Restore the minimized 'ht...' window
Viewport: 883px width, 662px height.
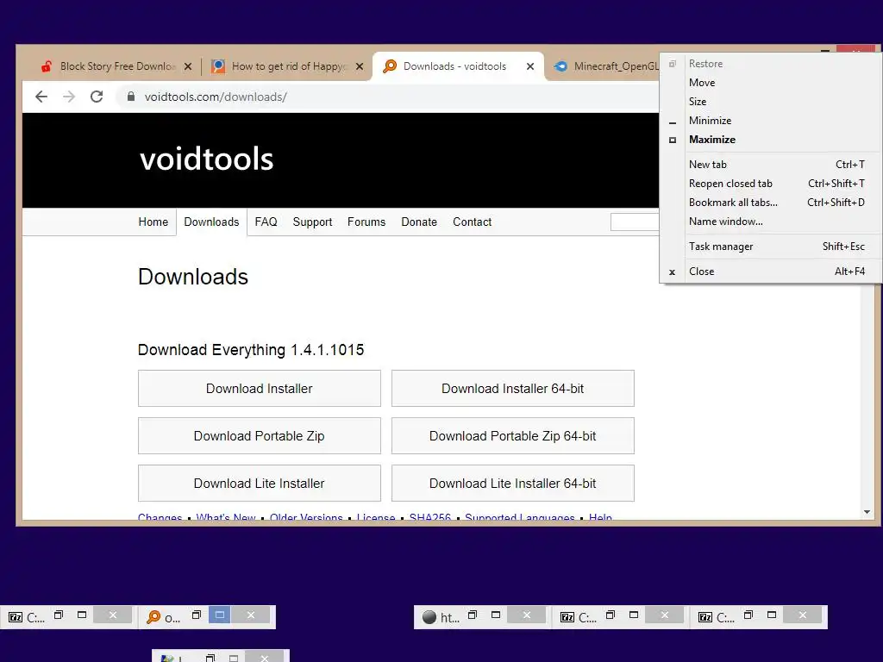[x=473, y=615]
